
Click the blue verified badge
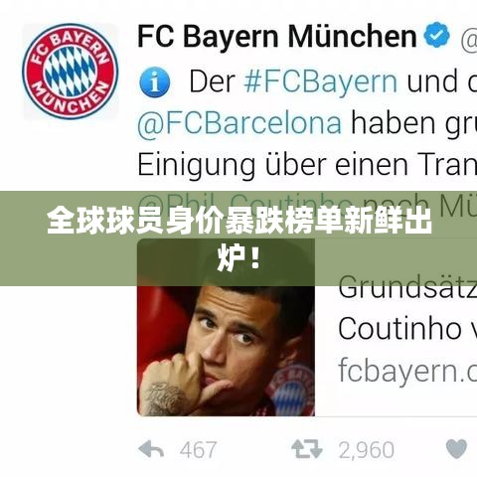[x=437, y=35]
